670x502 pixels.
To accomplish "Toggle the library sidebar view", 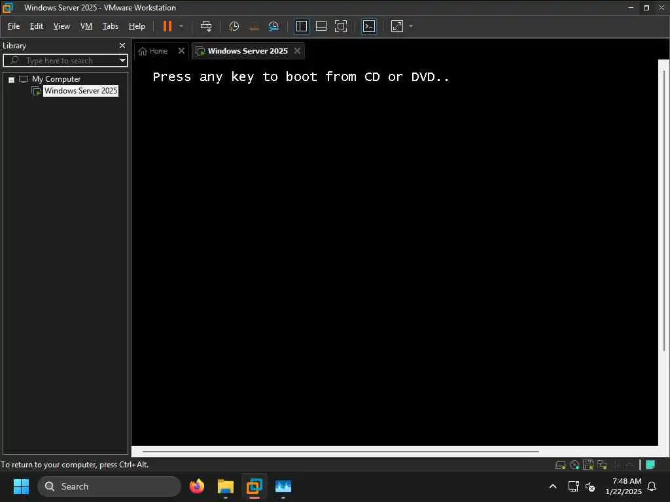I will 301,26.
